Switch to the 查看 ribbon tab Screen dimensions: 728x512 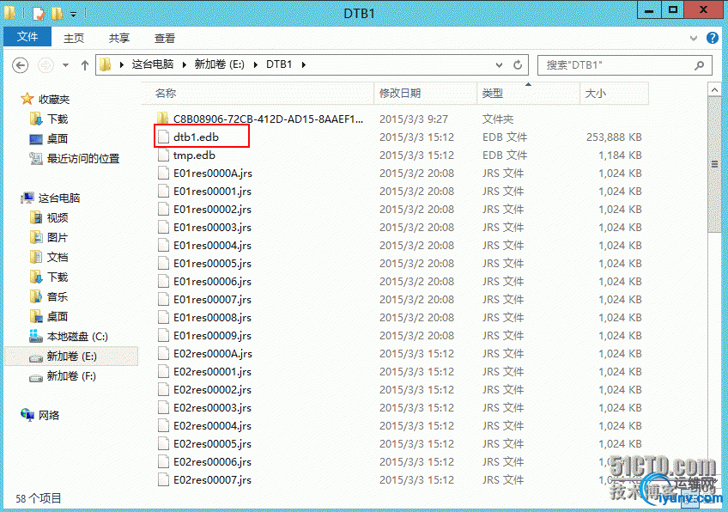tap(165, 38)
